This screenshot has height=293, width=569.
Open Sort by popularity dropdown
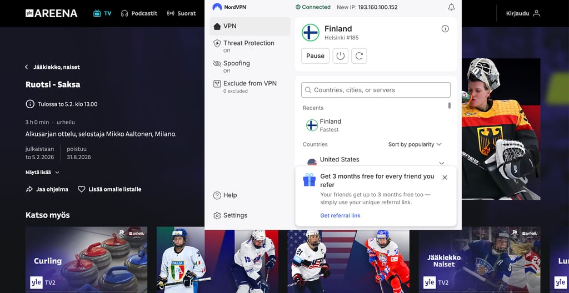click(415, 144)
